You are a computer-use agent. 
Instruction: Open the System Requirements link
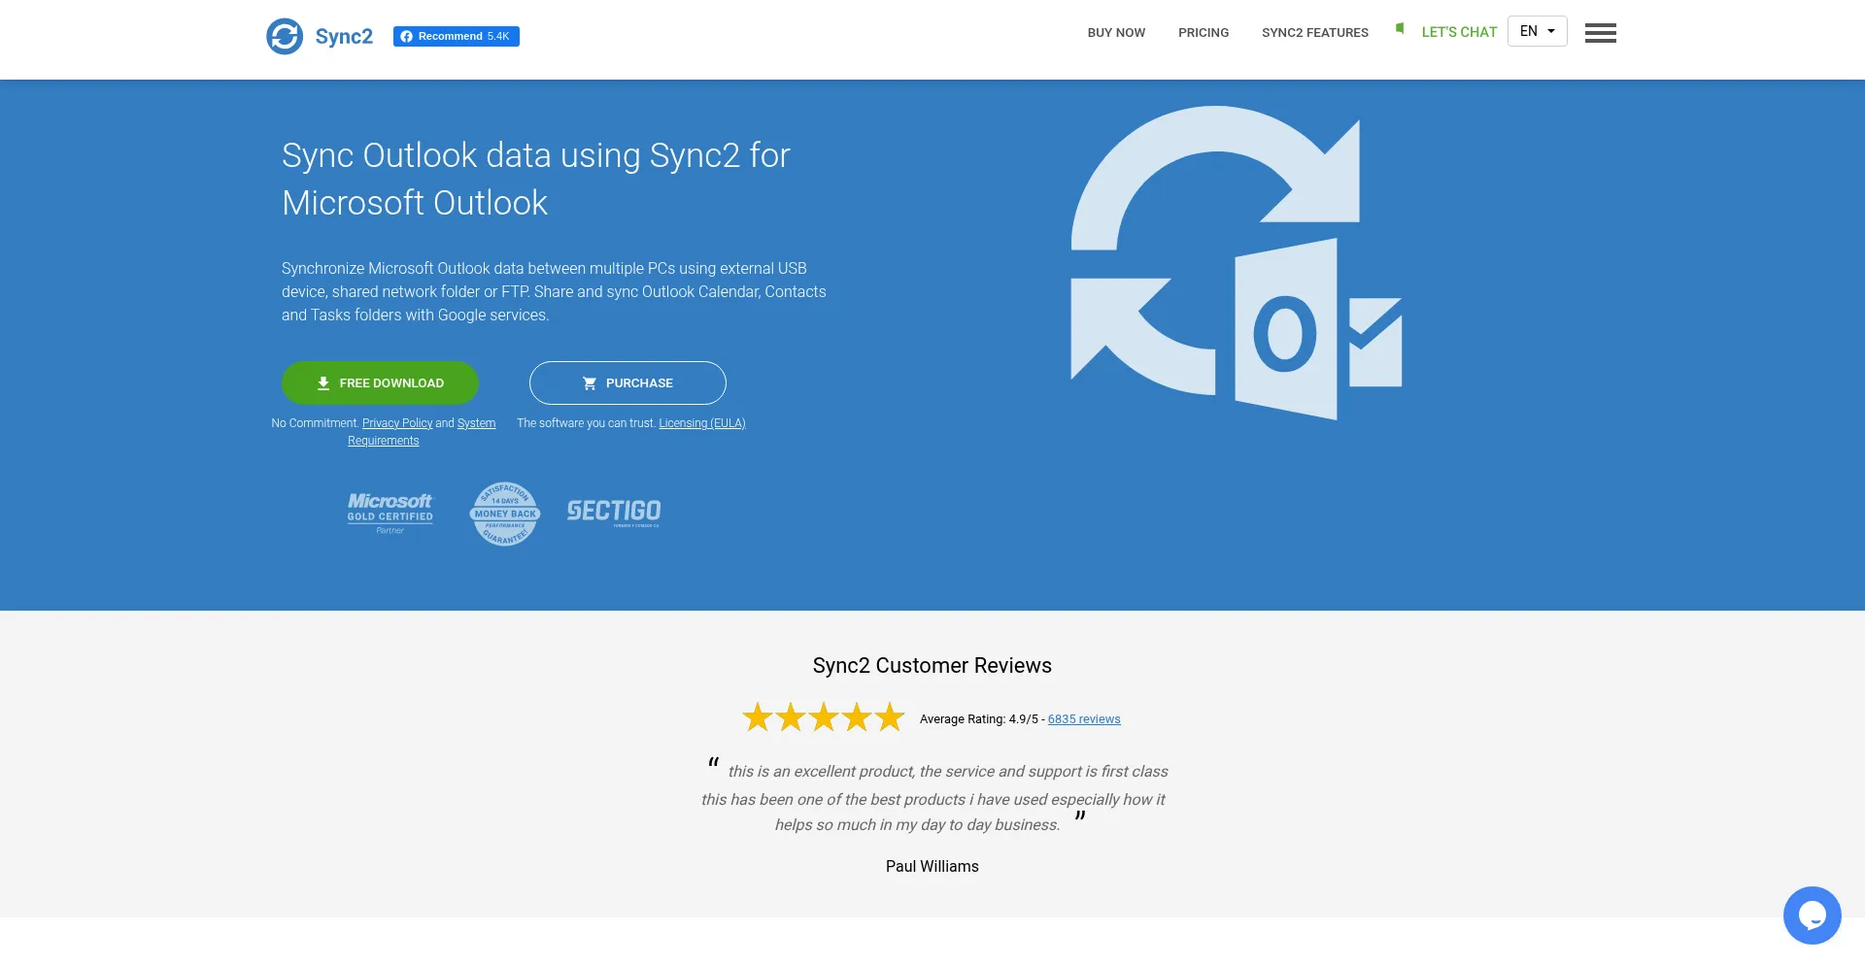422,432
